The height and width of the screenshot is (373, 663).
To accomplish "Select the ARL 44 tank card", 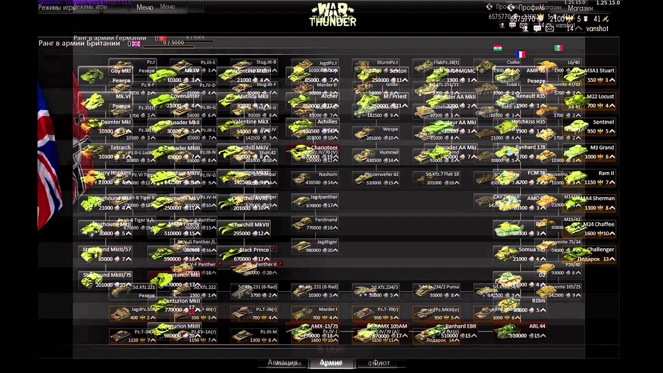I will pos(520,331).
